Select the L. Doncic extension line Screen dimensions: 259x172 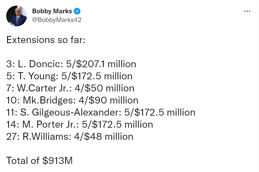coord(71,64)
